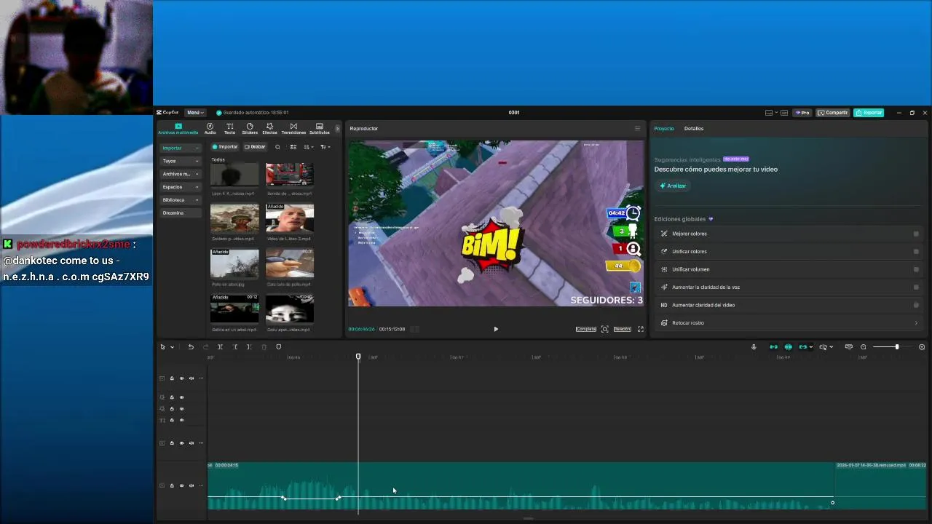Select the Soldado video thumbnail
Image resolution: width=932 pixels, height=524 pixels.
pos(234,218)
